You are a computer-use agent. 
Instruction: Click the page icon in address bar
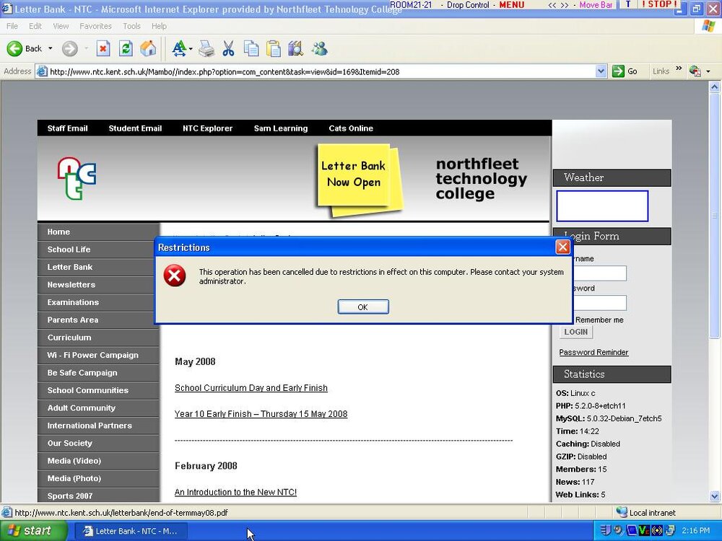43,71
